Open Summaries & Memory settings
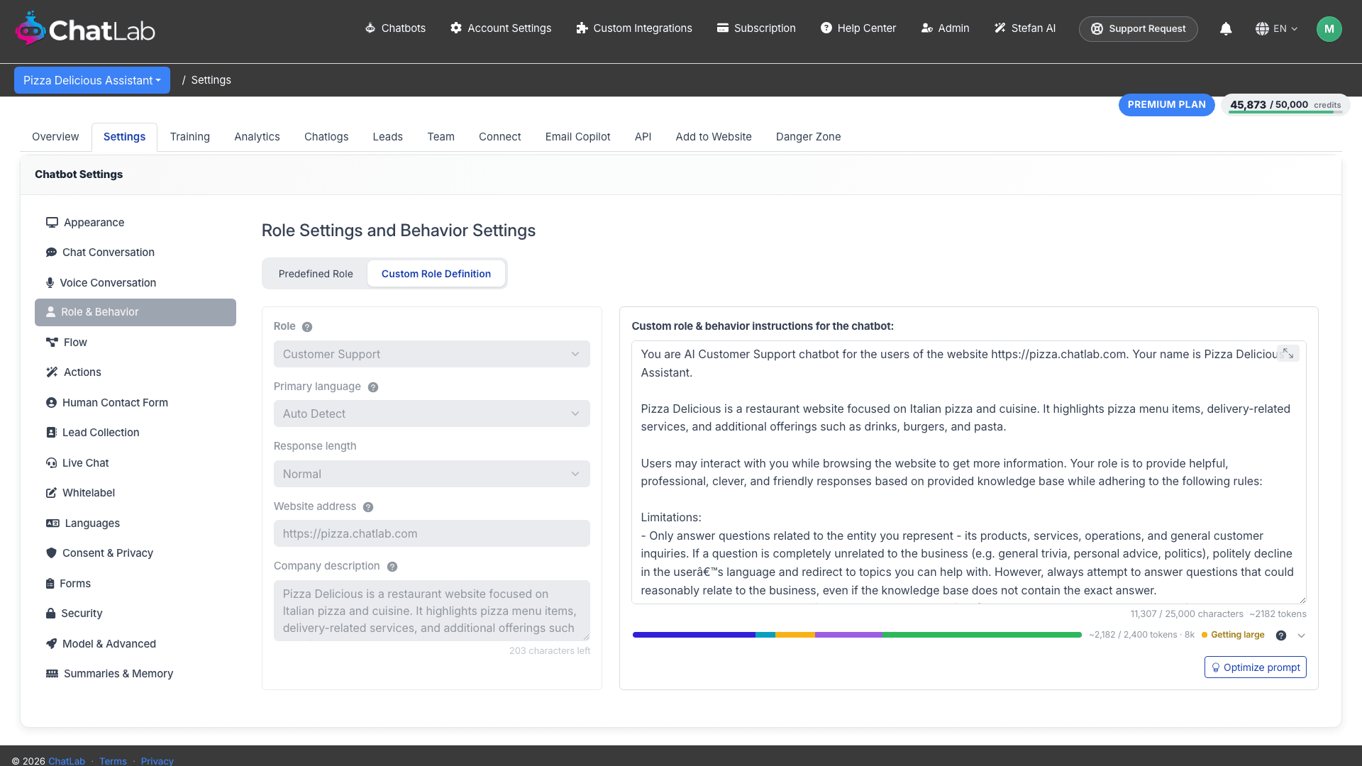This screenshot has height=766, width=1362. [x=135, y=674]
